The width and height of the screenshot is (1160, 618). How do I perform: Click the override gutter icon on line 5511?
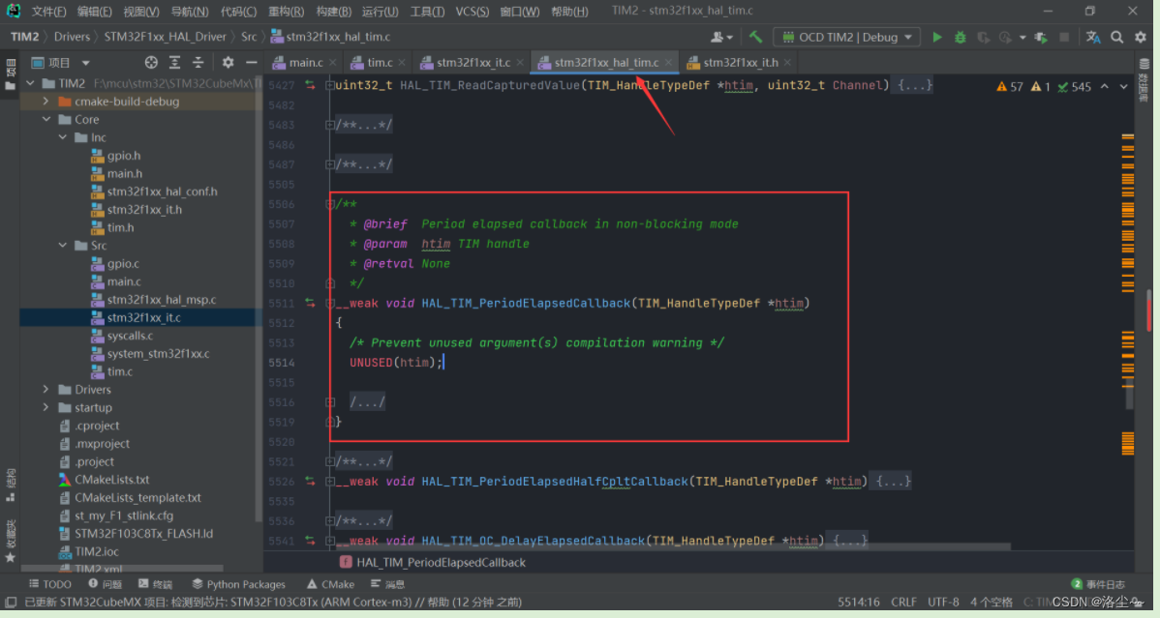pyautogui.click(x=310, y=303)
